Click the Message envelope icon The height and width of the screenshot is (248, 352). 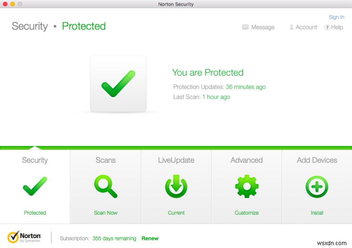coord(245,27)
